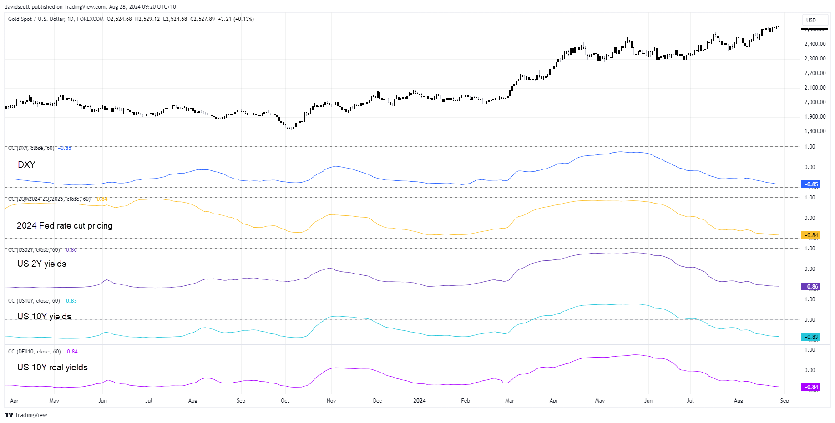Click the TradingView logo at bottom left
The image size is (835, 423).
tap(26, 415)
